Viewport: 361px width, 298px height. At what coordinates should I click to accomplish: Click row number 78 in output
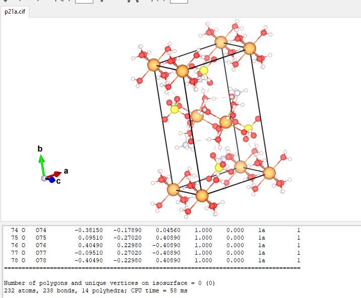pyautogui.click(x=15, y=261)
